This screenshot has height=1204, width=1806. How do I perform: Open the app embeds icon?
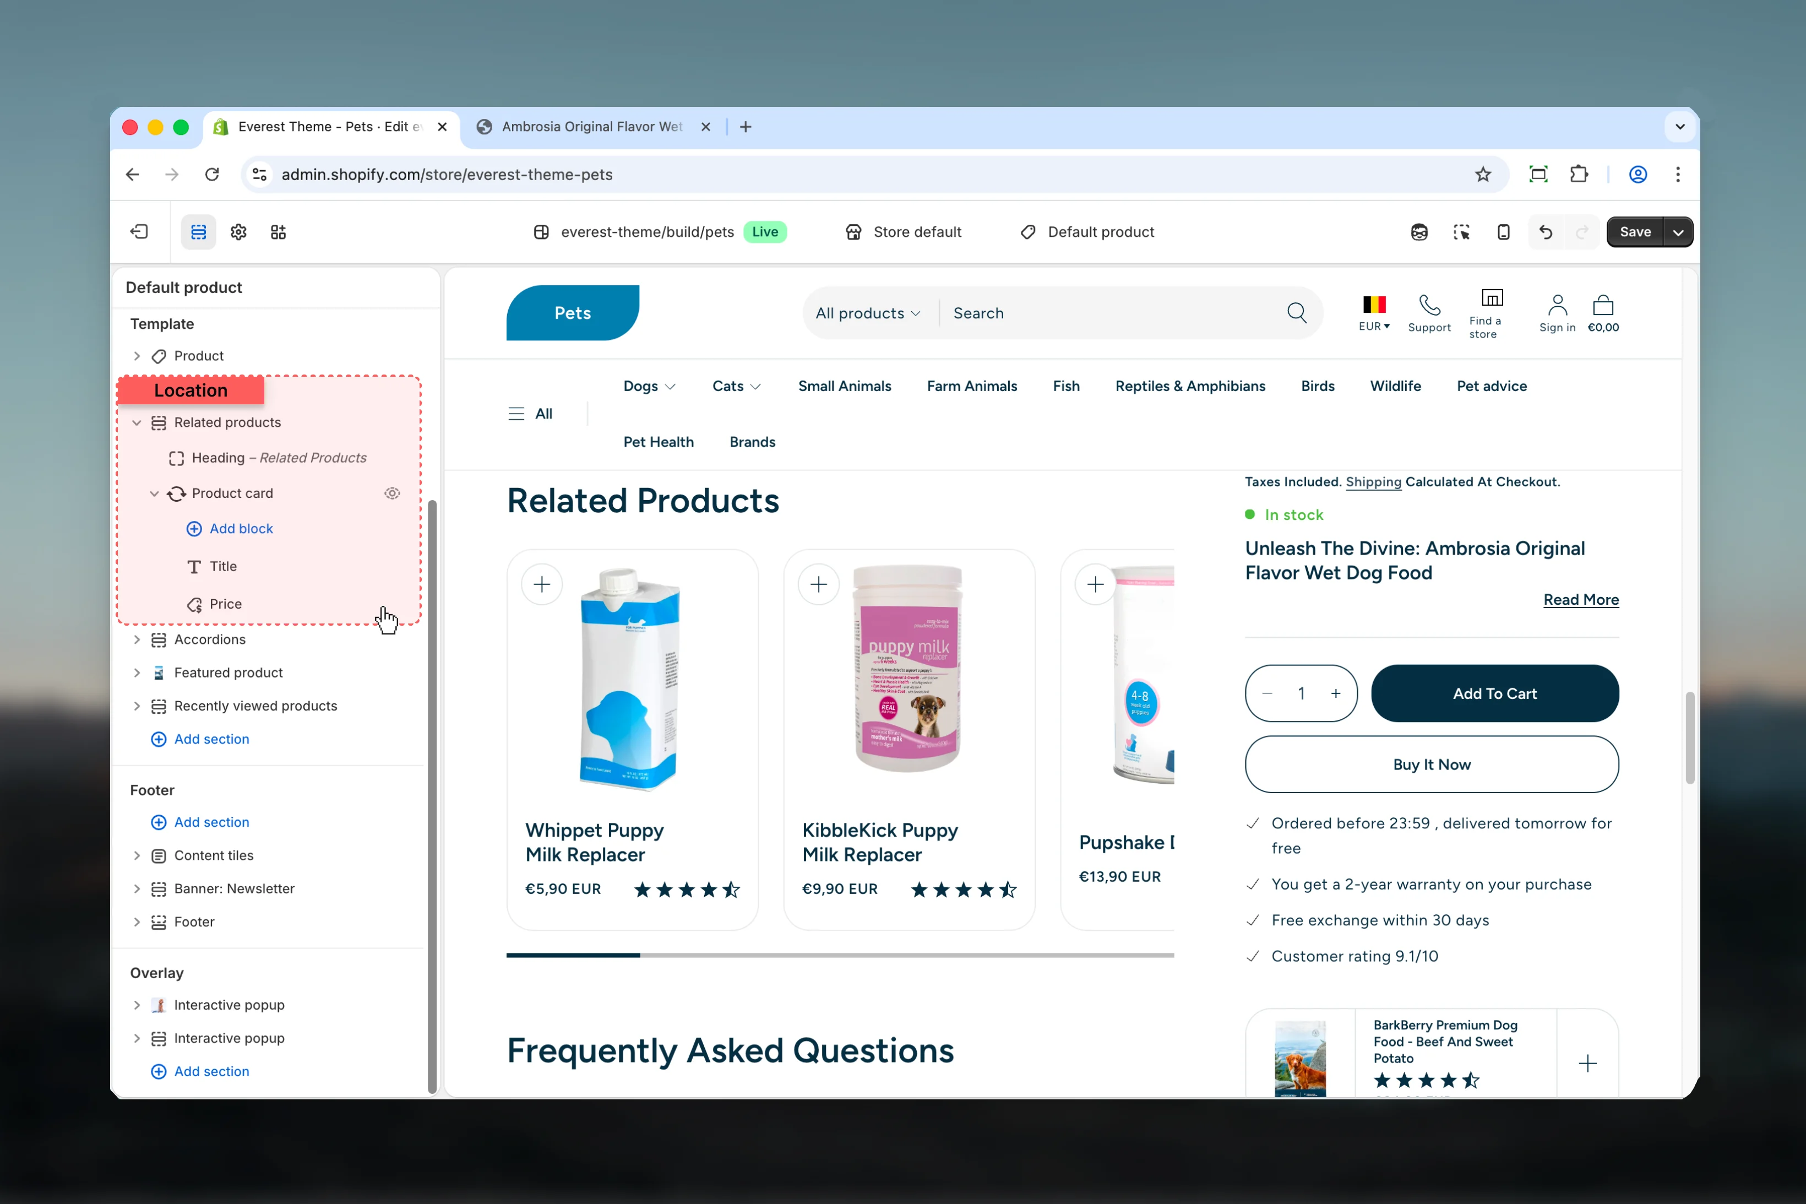click(x=279, y=232)
